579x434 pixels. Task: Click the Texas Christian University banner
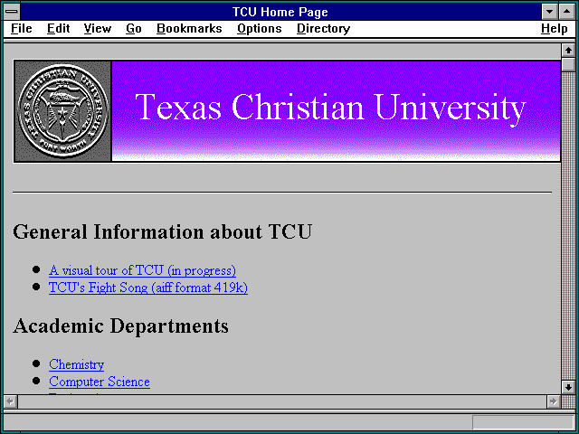pos(336,111)
